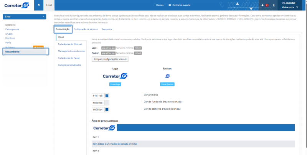The height and width of the screenshot is (155, 307).
Task: Switch to the Customização tab
Action: pyautogui.click(x=63, y=29)
